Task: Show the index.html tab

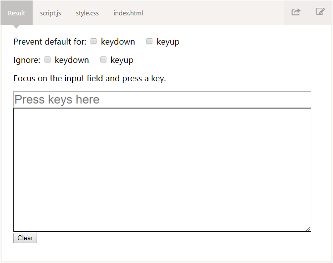Action: point(128,13)
